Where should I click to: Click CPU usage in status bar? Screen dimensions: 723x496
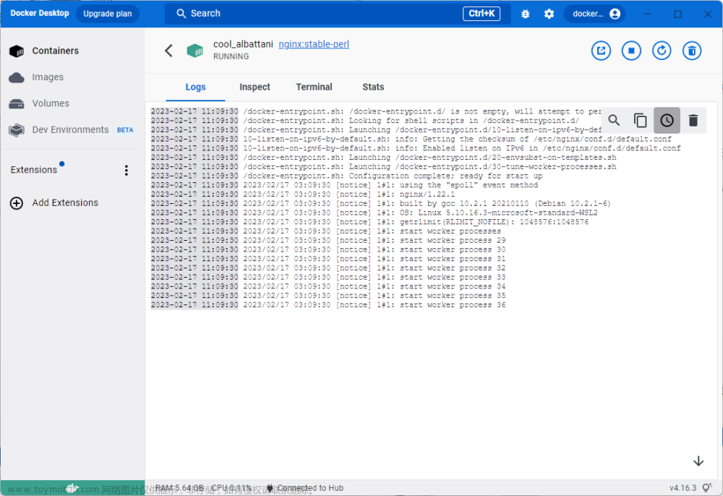pos(231,488)
